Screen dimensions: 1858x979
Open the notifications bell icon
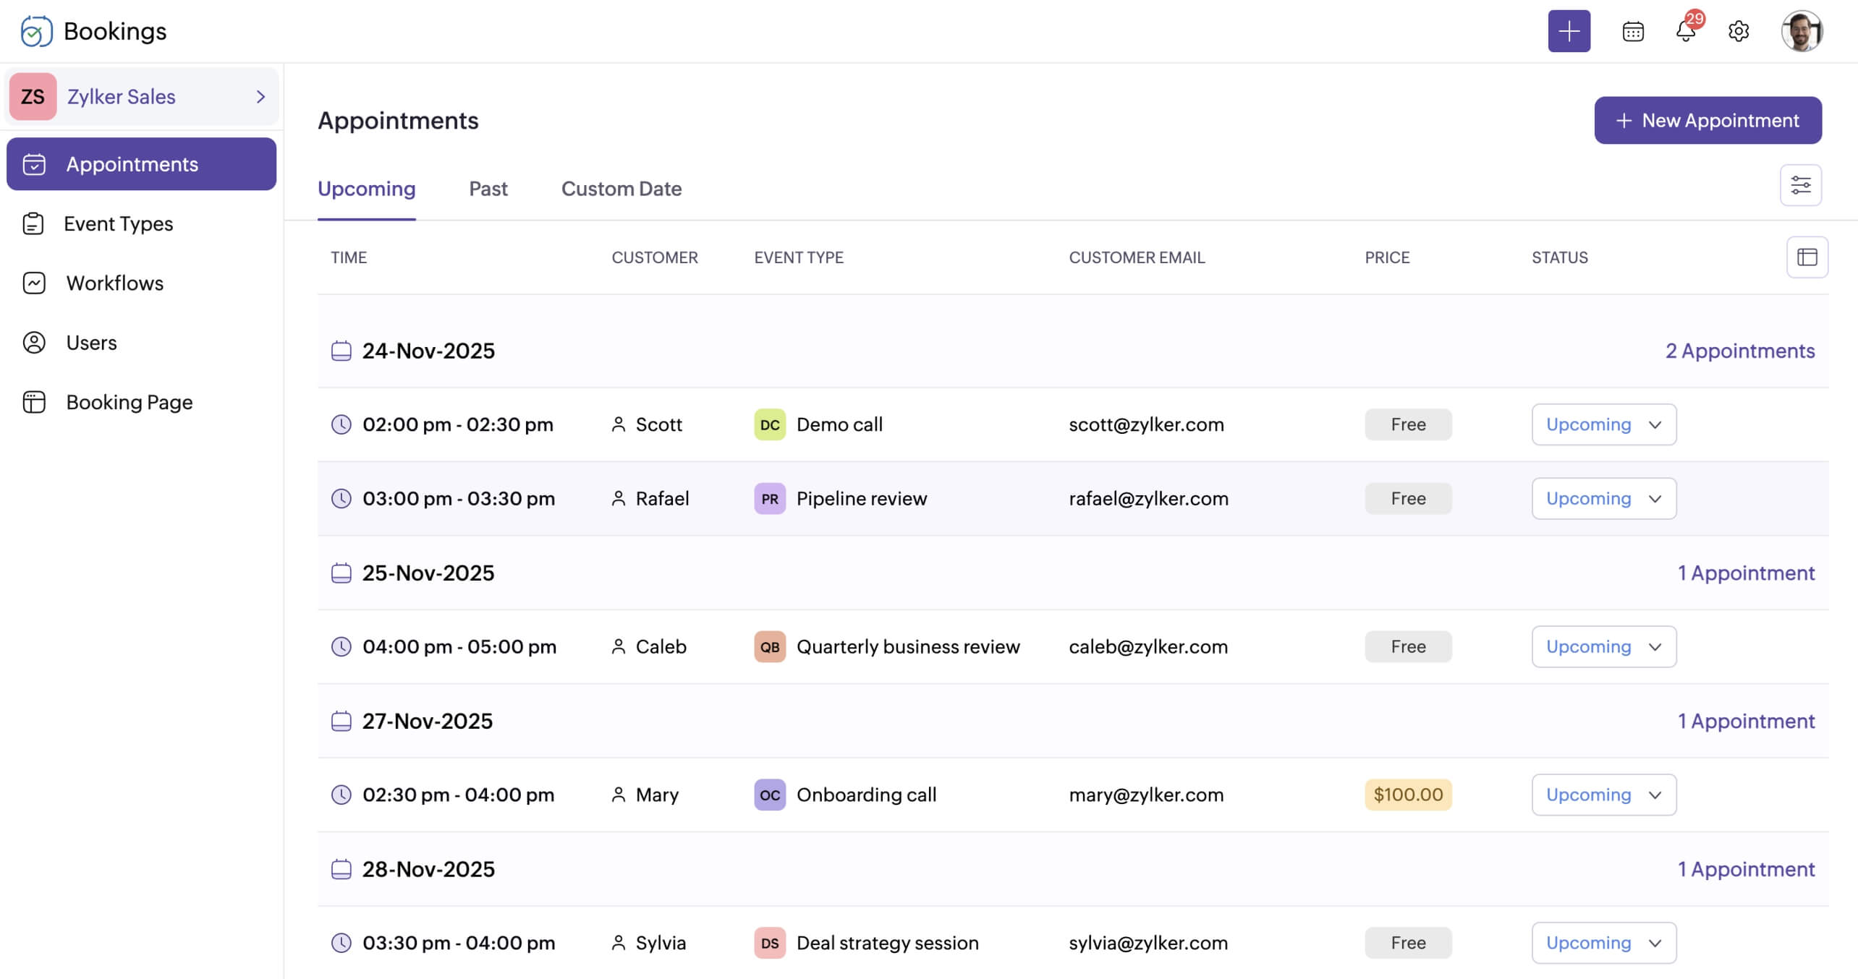click(1685, 31)
